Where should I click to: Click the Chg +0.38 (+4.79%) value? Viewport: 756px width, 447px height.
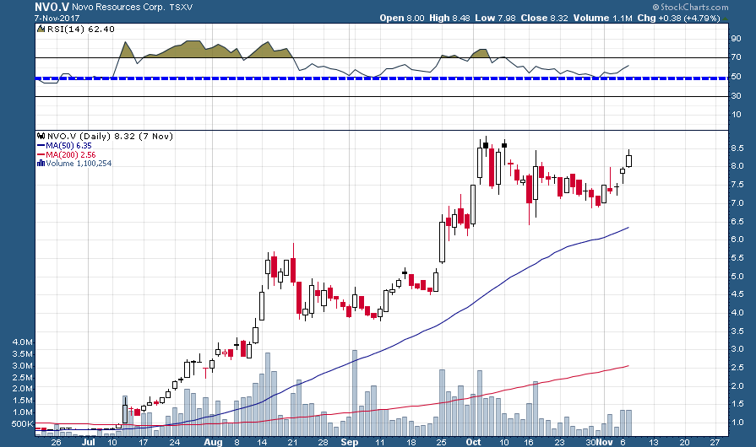678,18
